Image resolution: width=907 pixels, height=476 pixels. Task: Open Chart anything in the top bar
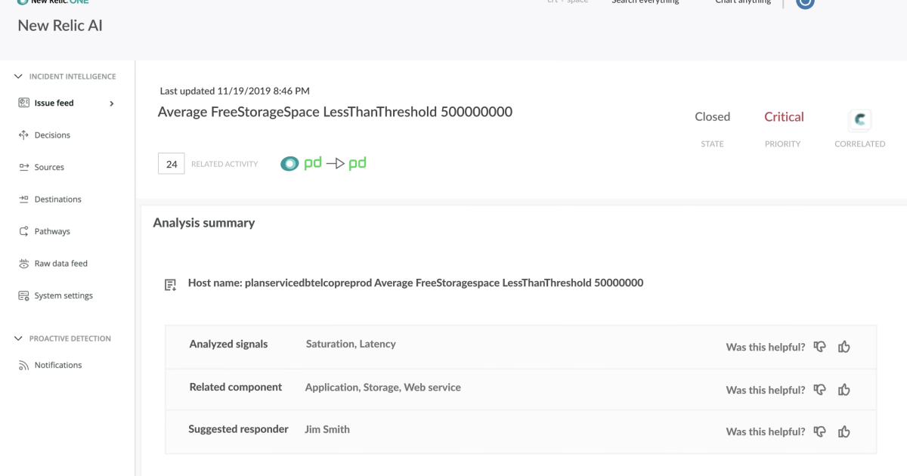pyautogui.click(x=741, y=2)
